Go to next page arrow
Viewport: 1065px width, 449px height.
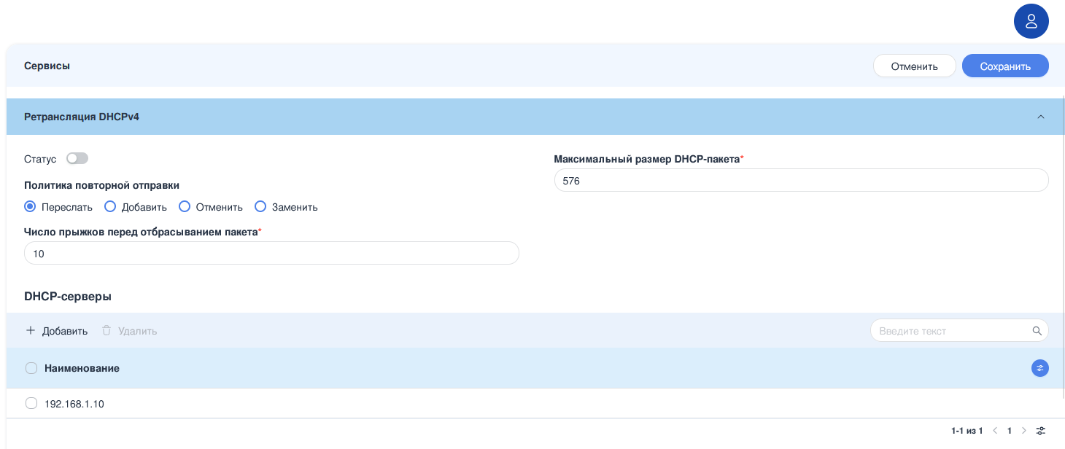[1024, 431]
